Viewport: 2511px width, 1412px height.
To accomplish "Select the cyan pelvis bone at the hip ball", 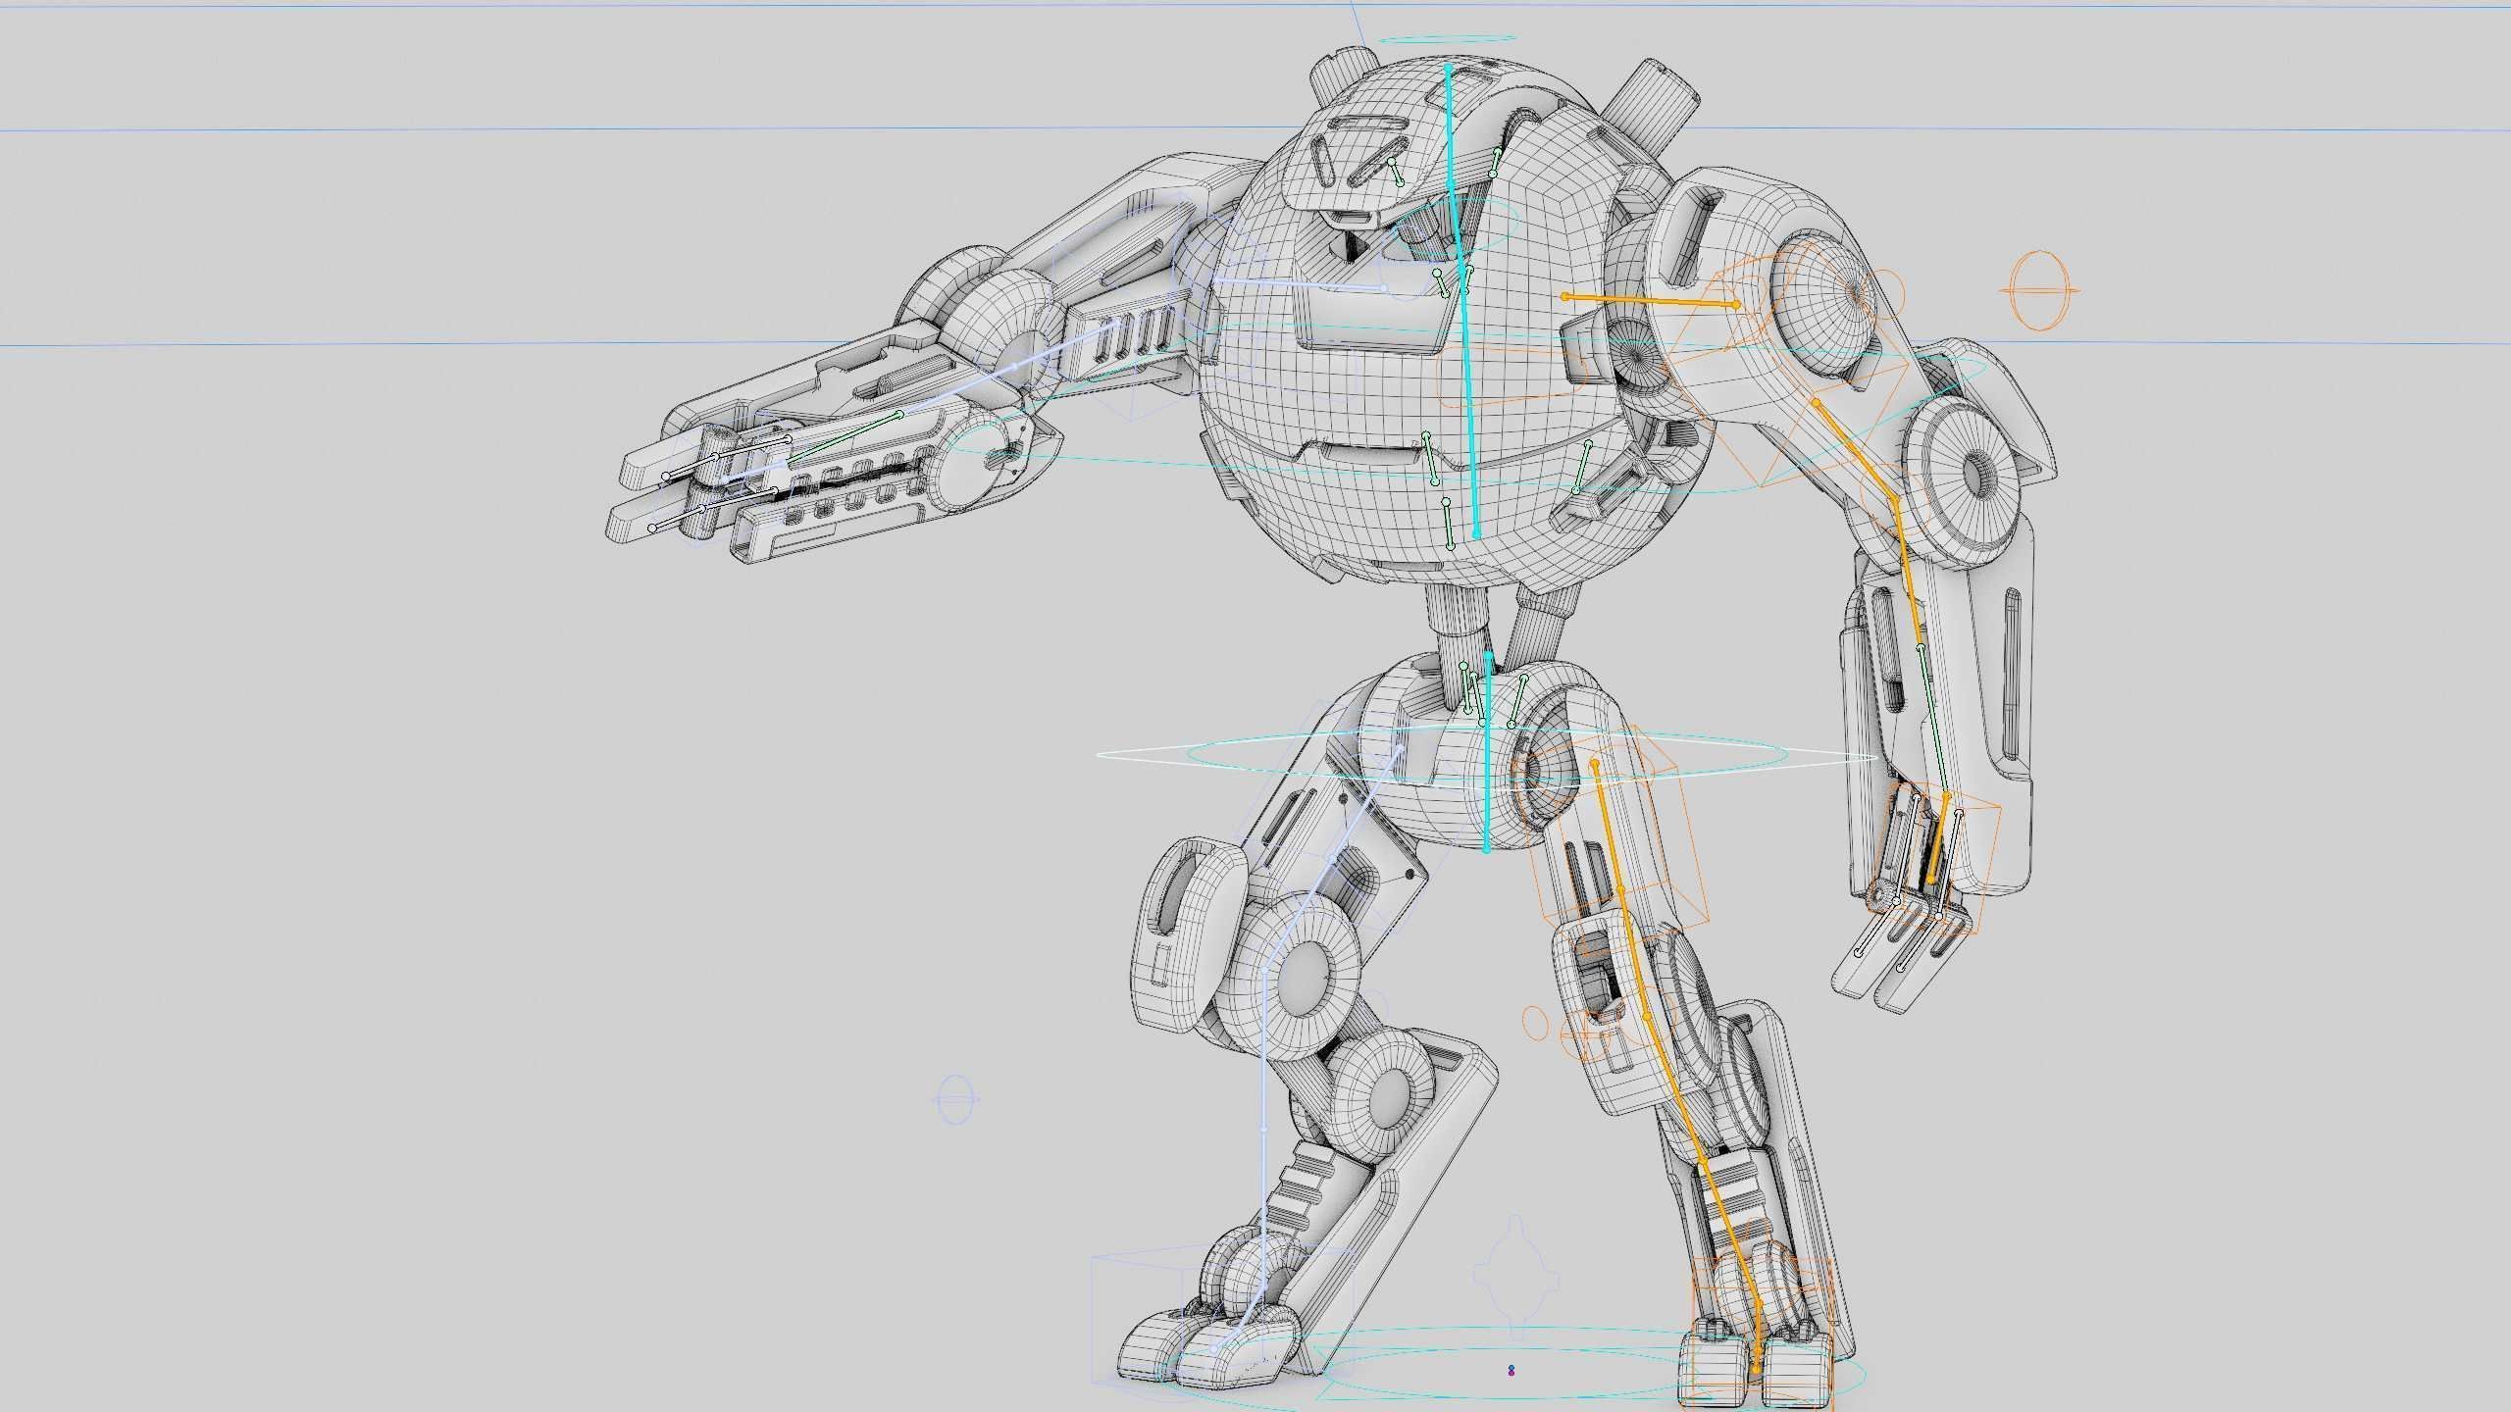I will [1488, 750].
